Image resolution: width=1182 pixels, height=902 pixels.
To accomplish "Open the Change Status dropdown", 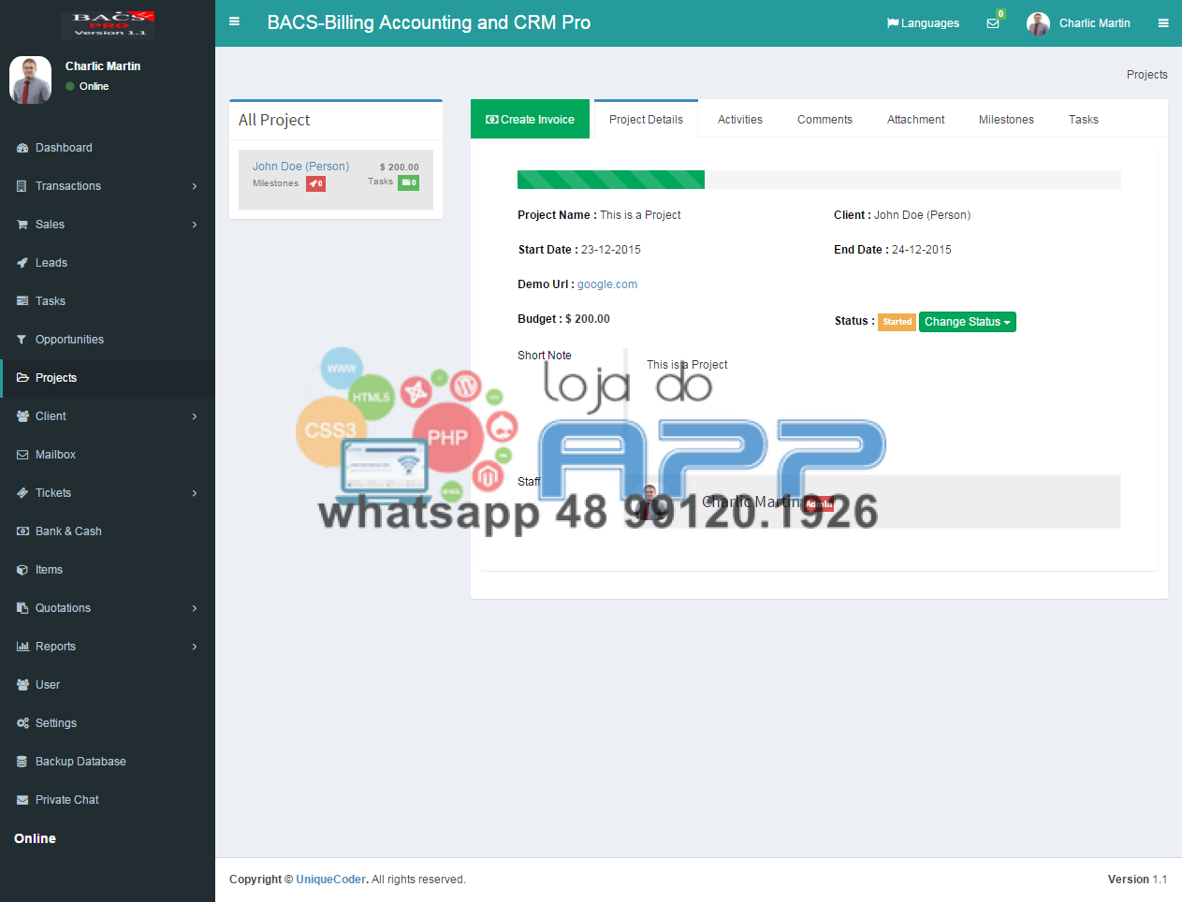I will tap(967, 322).
